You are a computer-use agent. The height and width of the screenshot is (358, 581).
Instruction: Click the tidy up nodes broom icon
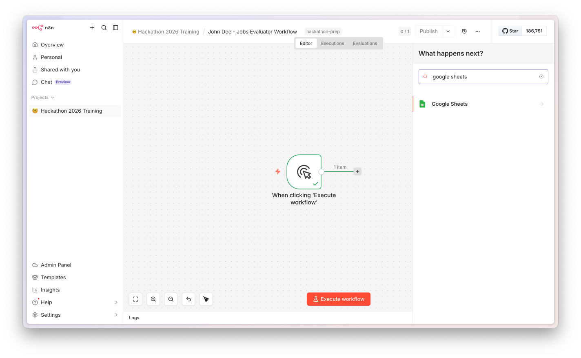206,299
